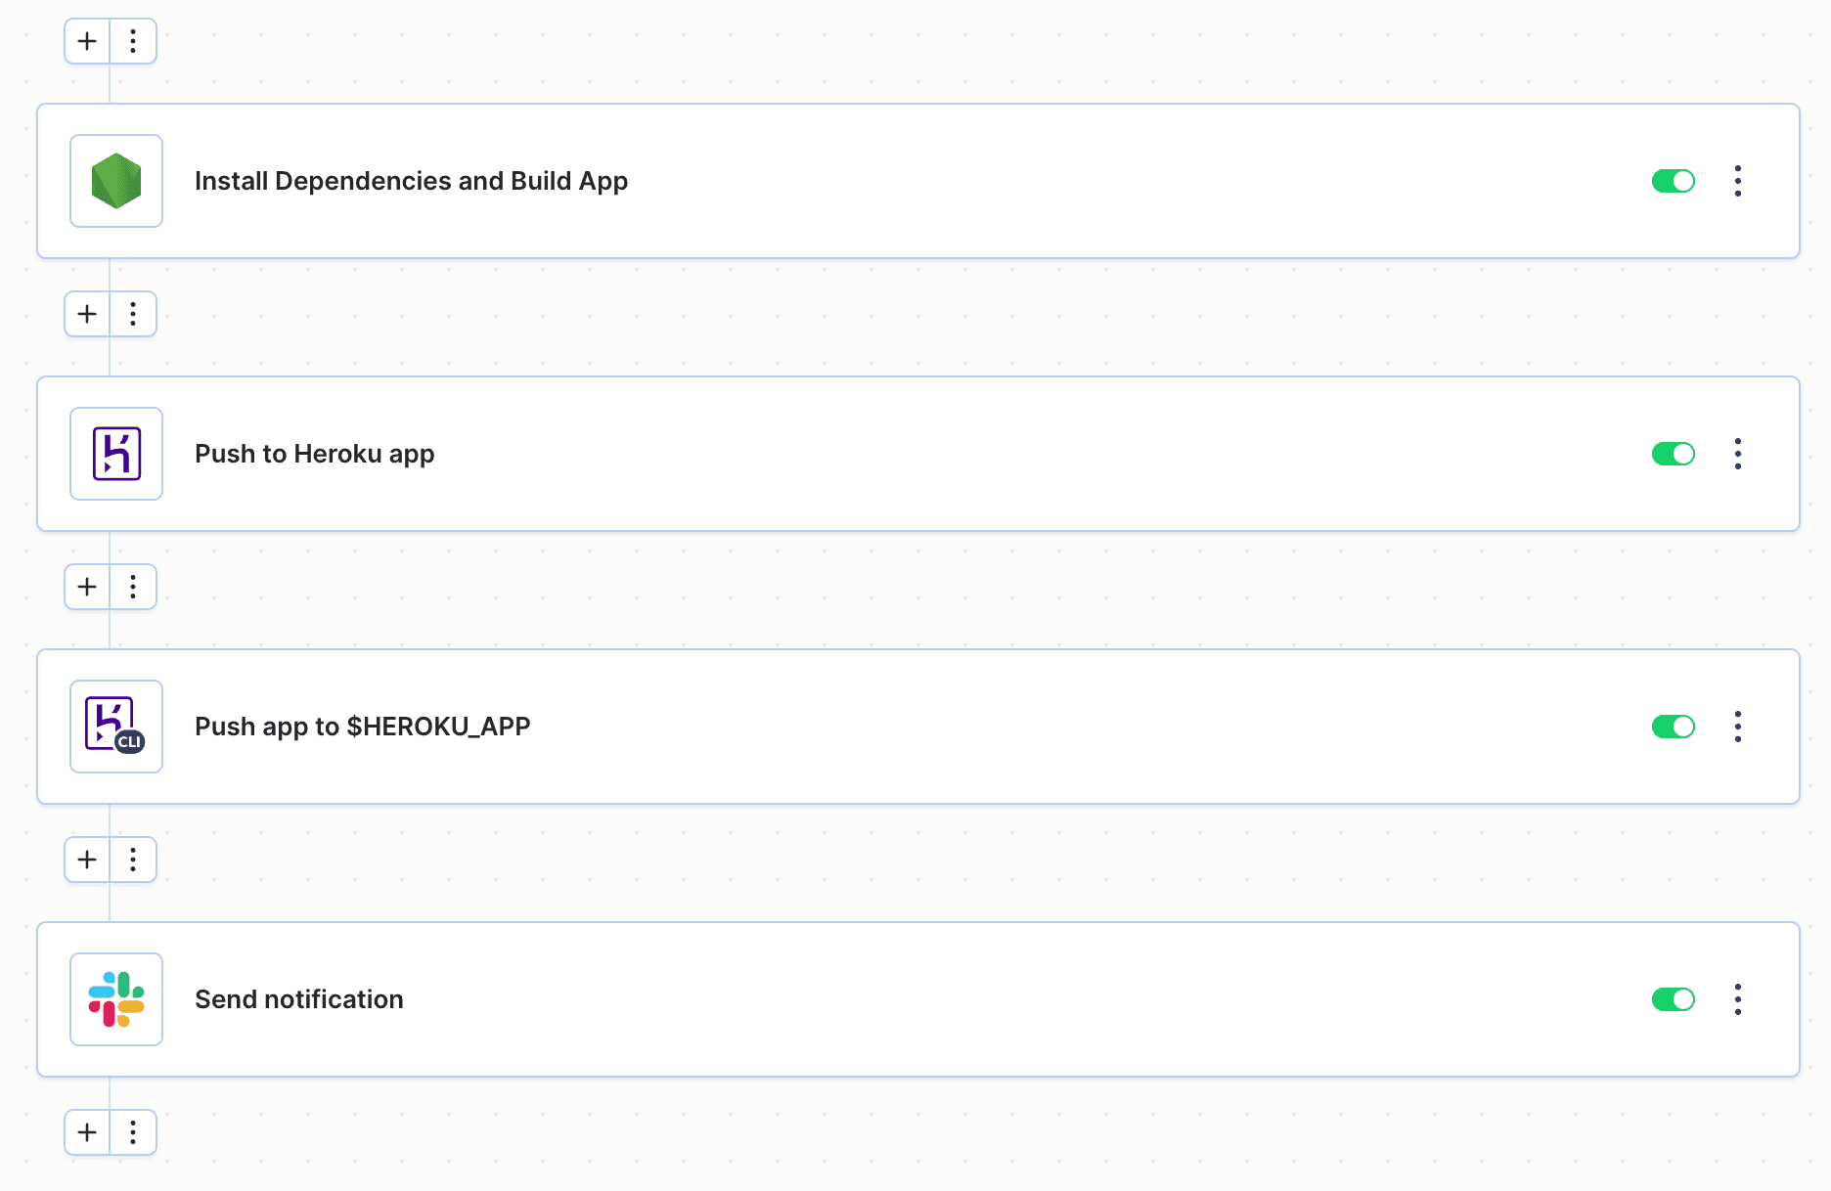Click the plus icon between Heroku actions
This screenshot has width=1831, height=1191.
(86, 587)
